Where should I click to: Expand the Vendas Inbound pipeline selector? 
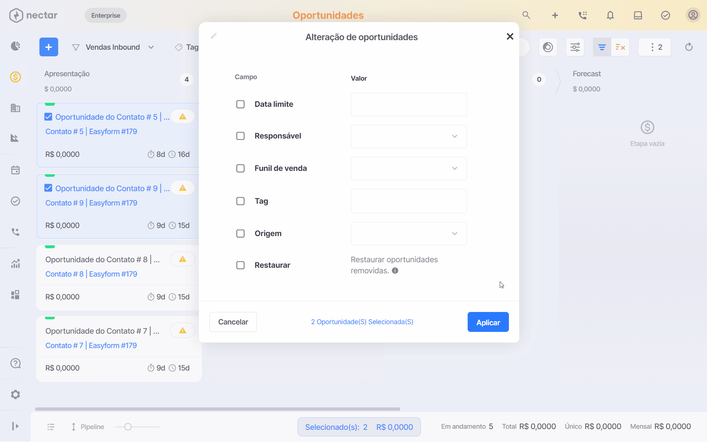tap(113, 47)
